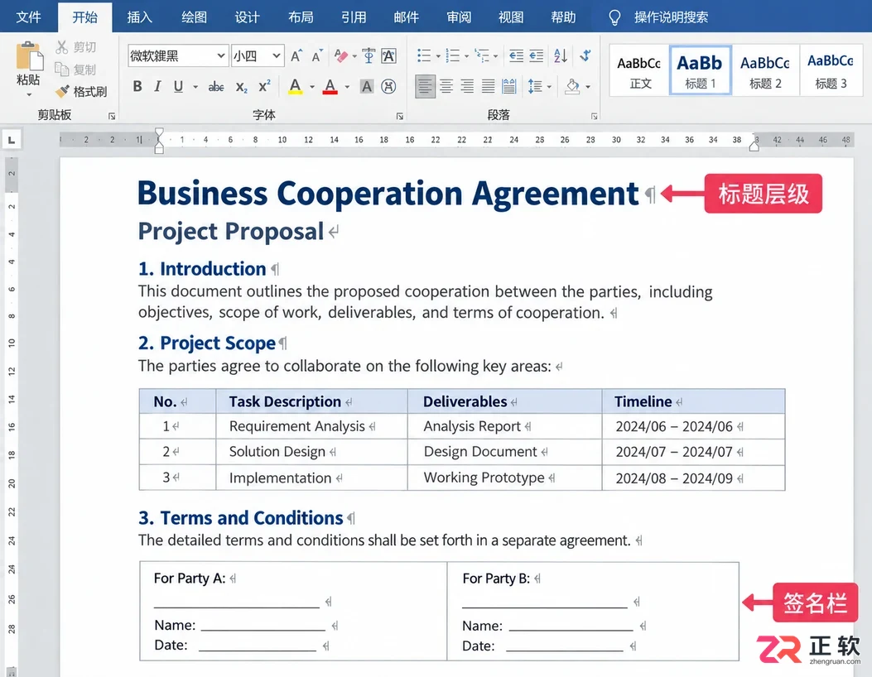Click the clear formatting eraser icon
The image size is (872, 677).
[x=341, y=55]
